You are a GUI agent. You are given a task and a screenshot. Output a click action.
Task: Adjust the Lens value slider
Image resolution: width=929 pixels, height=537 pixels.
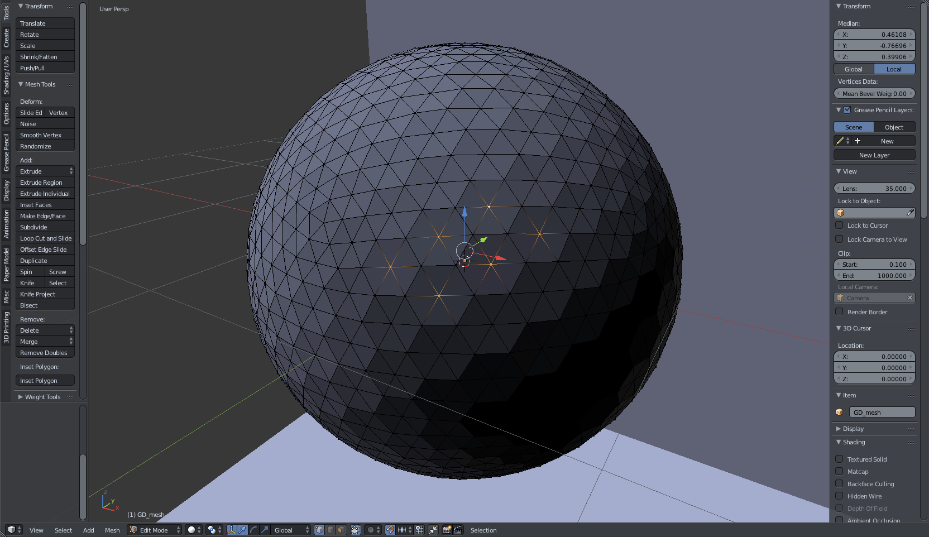tap(874, 188)
